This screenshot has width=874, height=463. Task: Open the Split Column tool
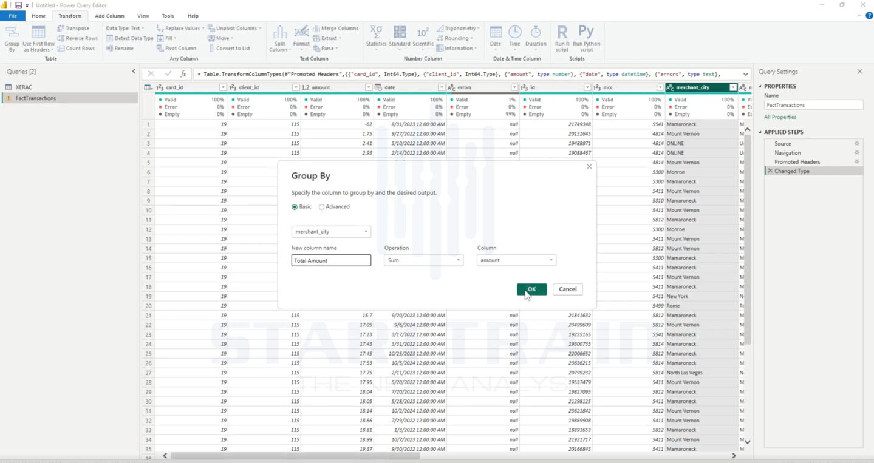coord(279,38)
